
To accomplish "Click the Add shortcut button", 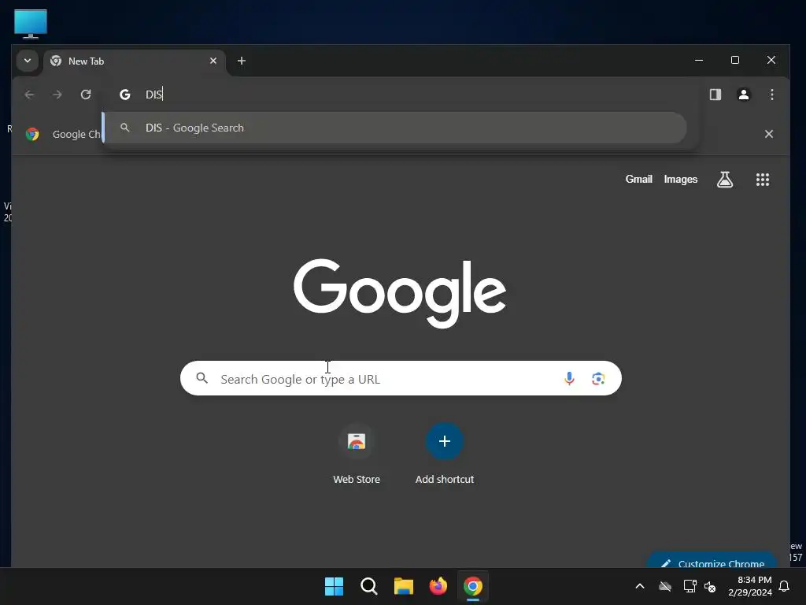I will tap(445, 454).
